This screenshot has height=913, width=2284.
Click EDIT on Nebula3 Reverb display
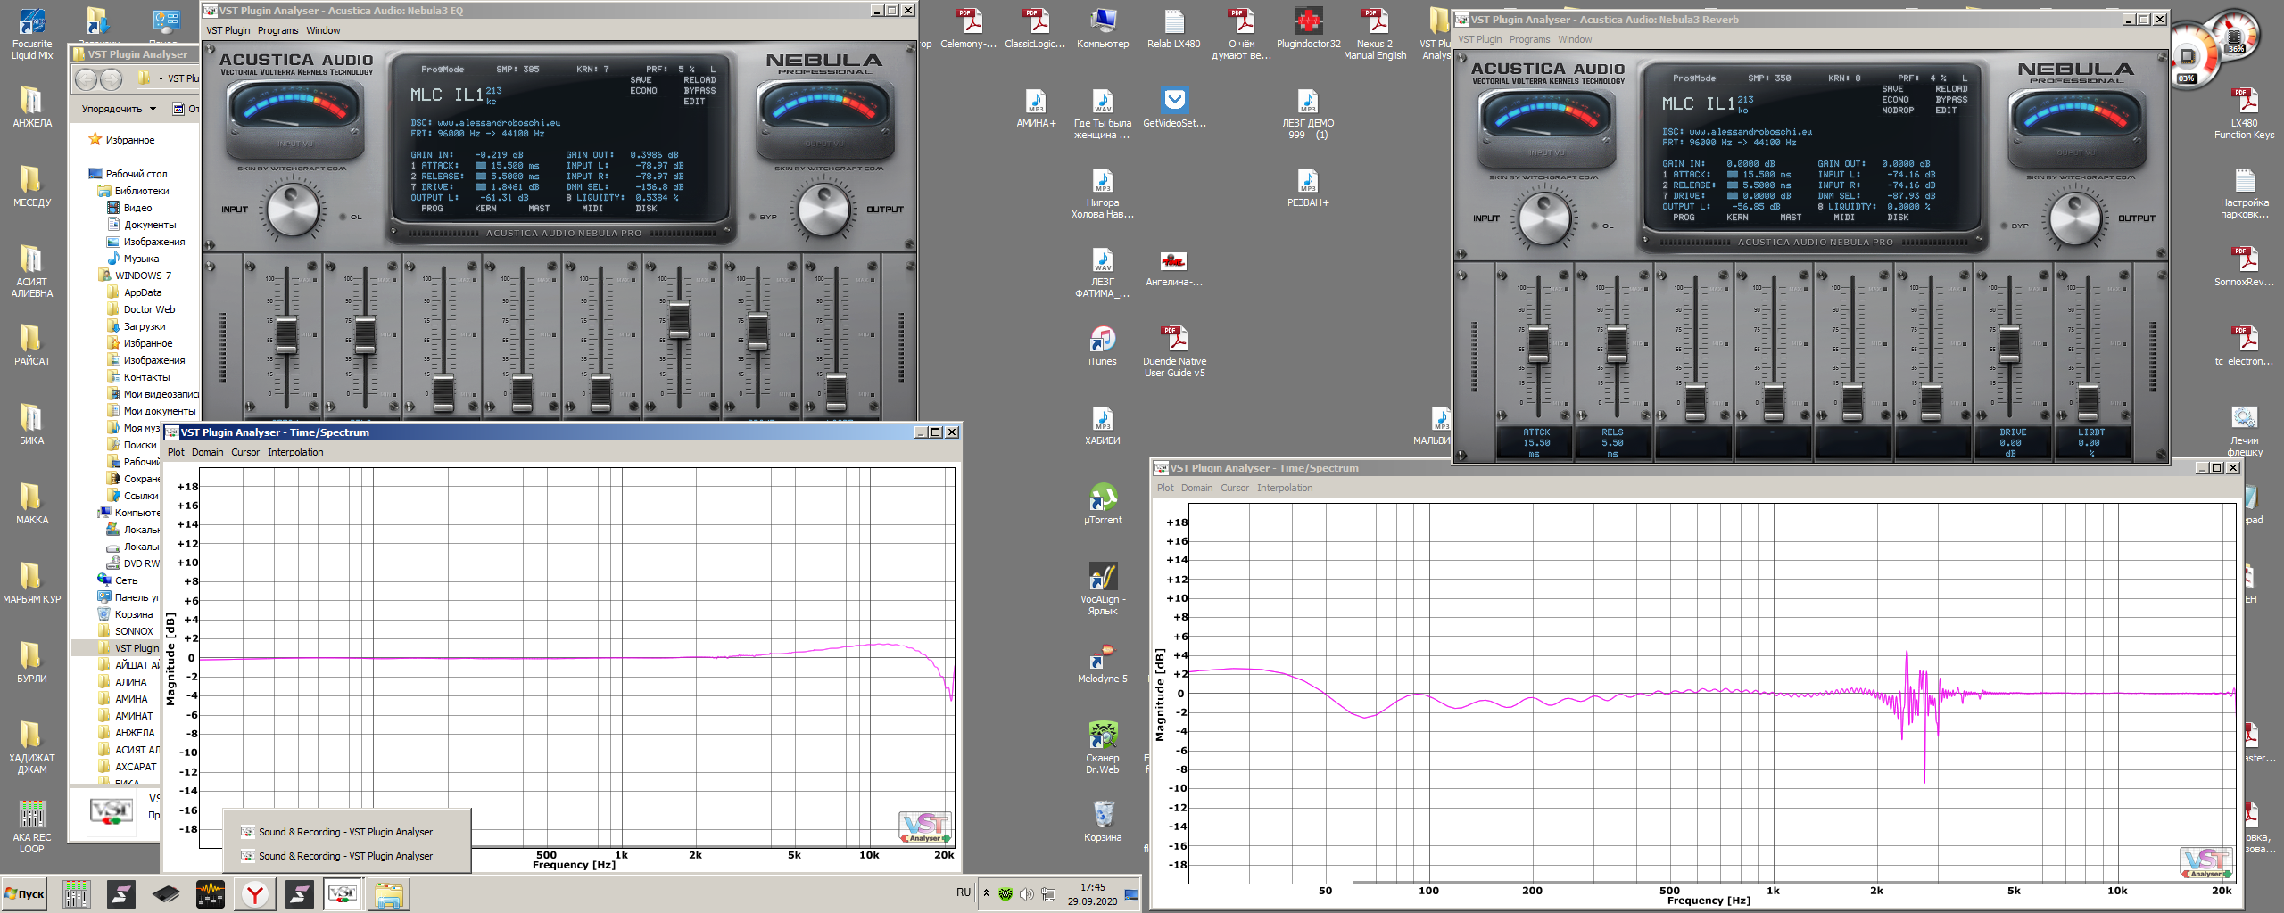[1946, 111]
